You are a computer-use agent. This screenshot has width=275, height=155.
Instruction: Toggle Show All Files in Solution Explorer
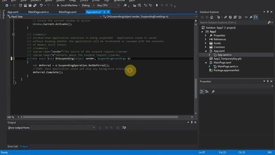click(x=240, y=17)
